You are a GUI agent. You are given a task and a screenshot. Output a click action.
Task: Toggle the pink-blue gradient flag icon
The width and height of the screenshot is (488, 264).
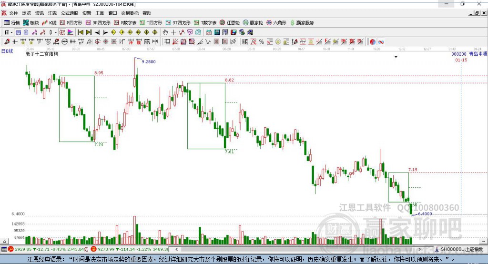click(71, 32)
